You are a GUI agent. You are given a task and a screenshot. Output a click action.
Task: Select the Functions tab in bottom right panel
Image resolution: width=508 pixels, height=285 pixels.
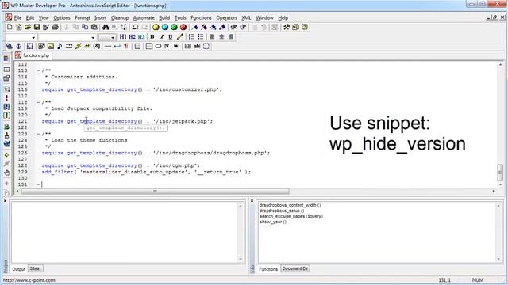[x=268, y=269]
